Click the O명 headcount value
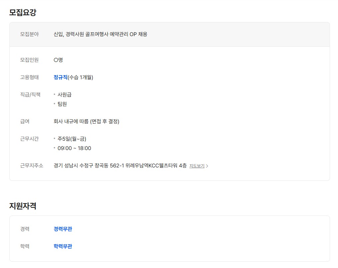338x268 pixels. tap(58, 60)
